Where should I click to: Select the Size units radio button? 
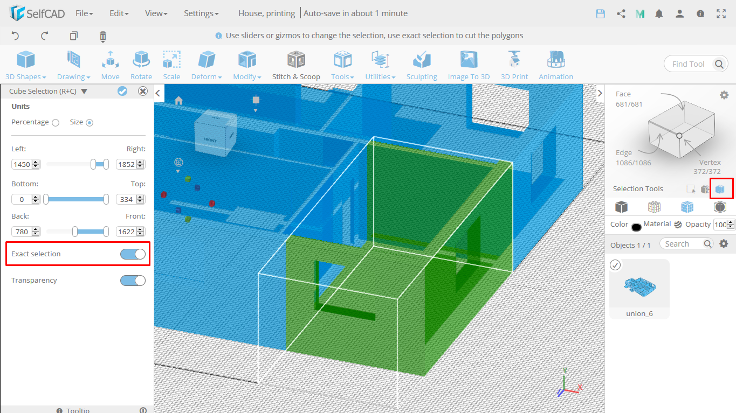click(90, 123)
